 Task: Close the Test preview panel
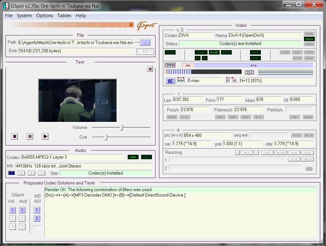150,69
